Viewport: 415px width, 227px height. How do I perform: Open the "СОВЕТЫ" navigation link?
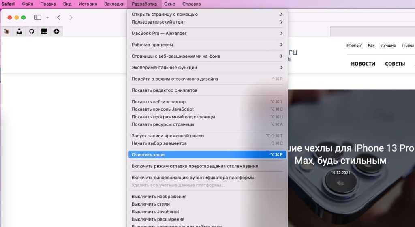click(x=395, y=64)
